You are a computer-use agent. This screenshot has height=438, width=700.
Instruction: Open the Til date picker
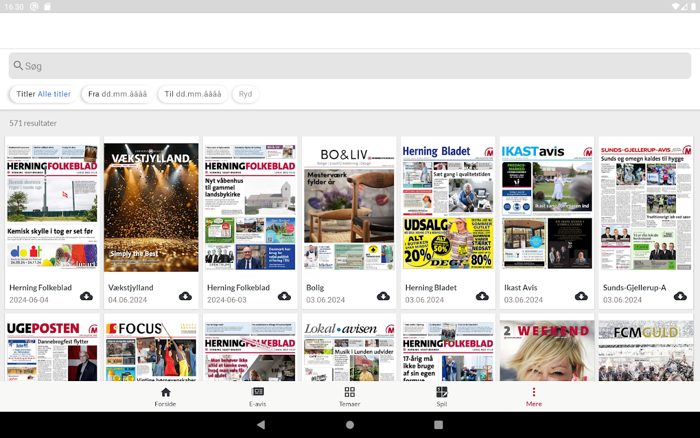pos(193,94)
